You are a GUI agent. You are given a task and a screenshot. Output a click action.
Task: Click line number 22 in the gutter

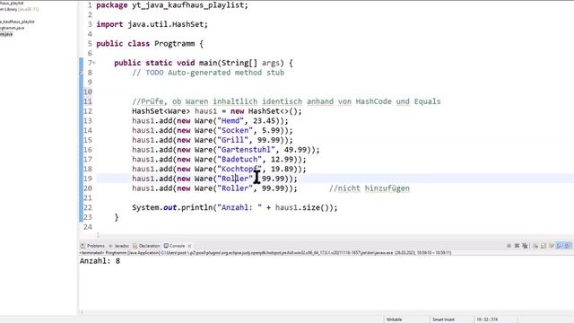pyautogui.click(x=88, y=207)
